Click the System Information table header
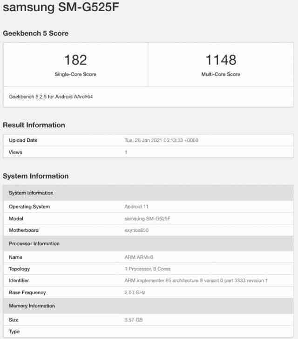Viewport: 298px width, 339px height. point(149,193)
